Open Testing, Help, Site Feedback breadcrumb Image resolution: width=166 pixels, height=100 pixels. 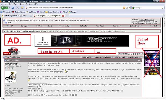72,20
